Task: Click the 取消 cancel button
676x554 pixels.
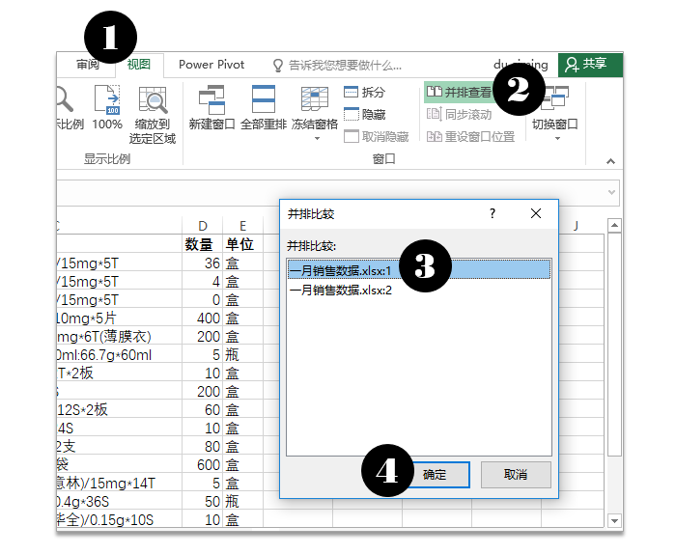Action: coord(516,475)
